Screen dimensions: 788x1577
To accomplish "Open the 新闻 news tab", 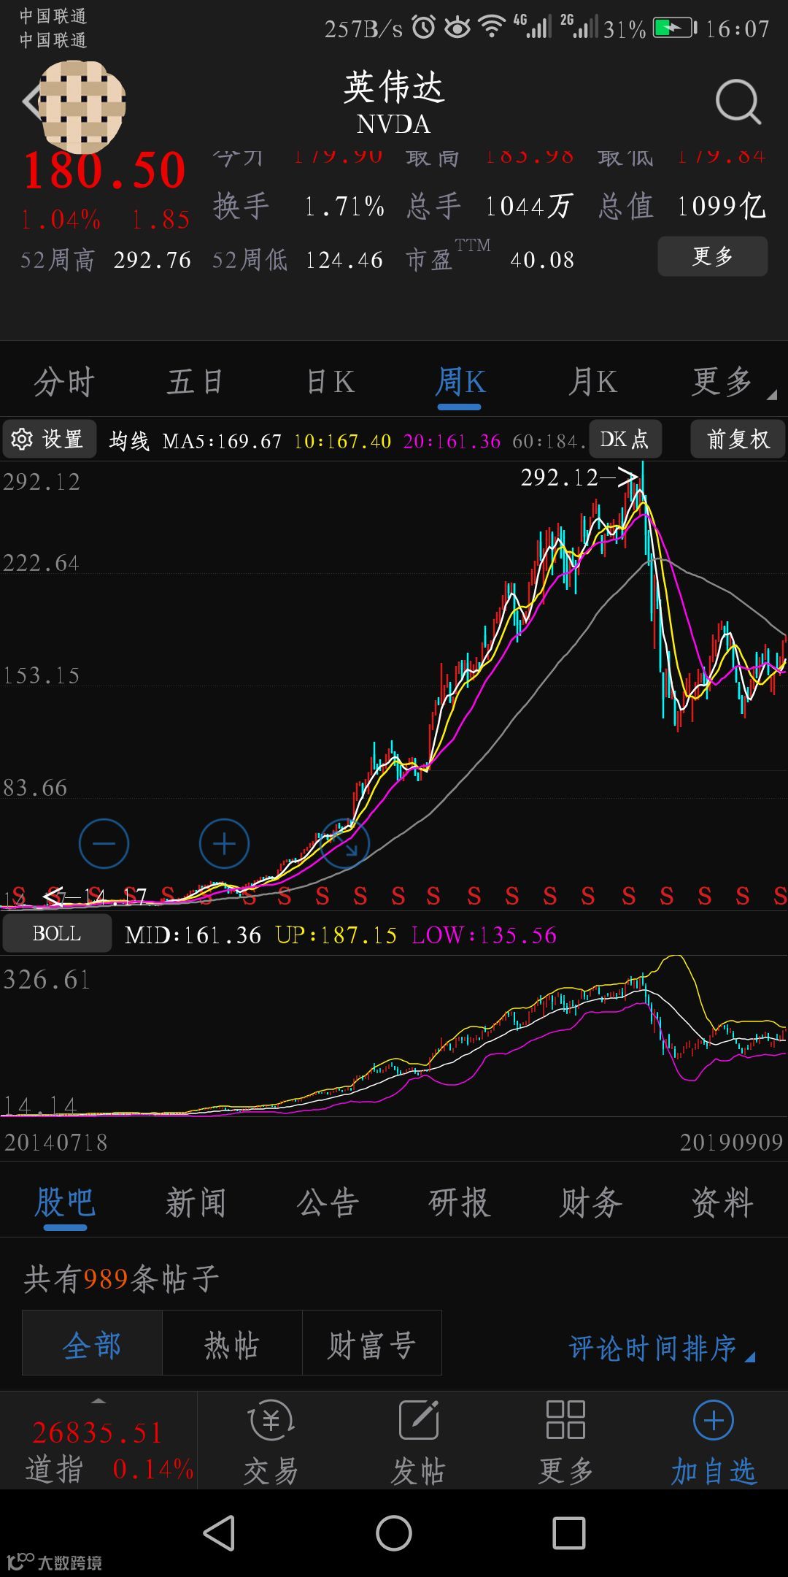I will (x=196, y=1202).
